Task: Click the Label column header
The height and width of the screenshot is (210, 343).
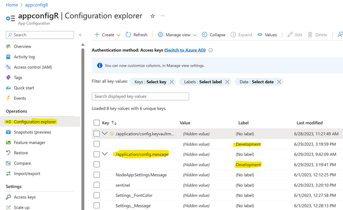Action: tap(244, 123)
